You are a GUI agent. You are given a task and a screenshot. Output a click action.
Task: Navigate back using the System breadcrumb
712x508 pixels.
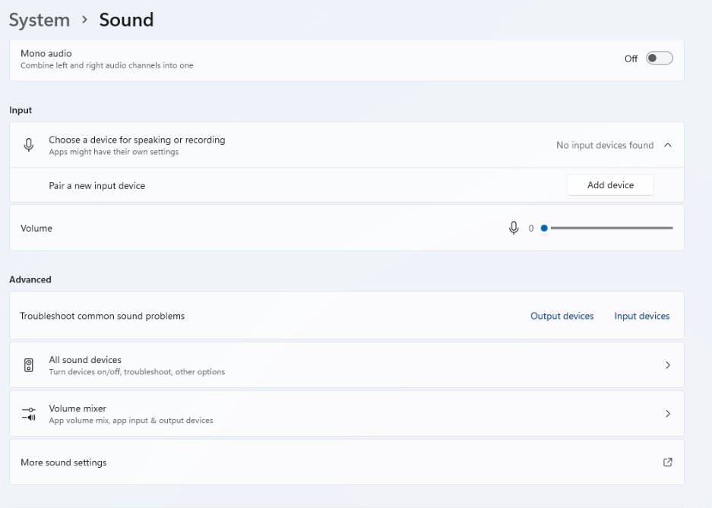coord(39,20)
